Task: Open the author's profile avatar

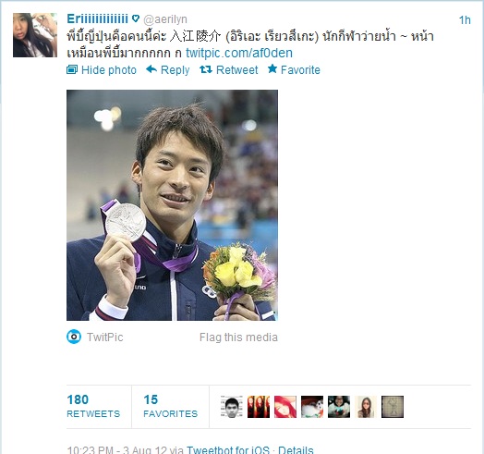Action: [35, 35]
